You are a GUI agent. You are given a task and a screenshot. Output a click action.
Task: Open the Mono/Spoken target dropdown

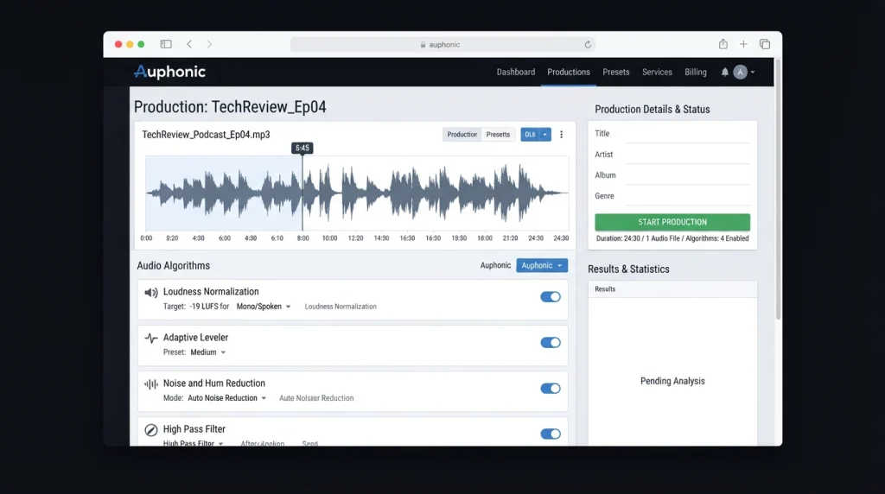pos(264,307)
